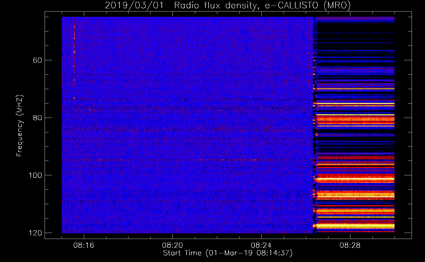Viewport: 425px width, 262px height.
Task: Click the 60 frequency tick label
Action: point(38,60)
